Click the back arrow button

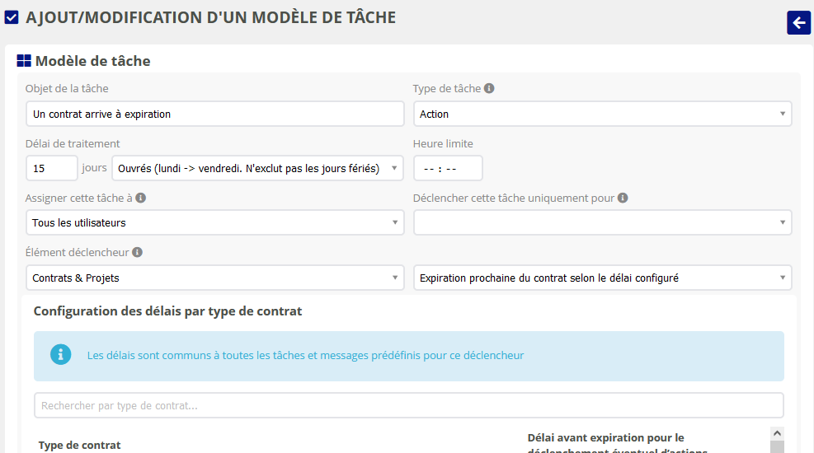point(798,23)
